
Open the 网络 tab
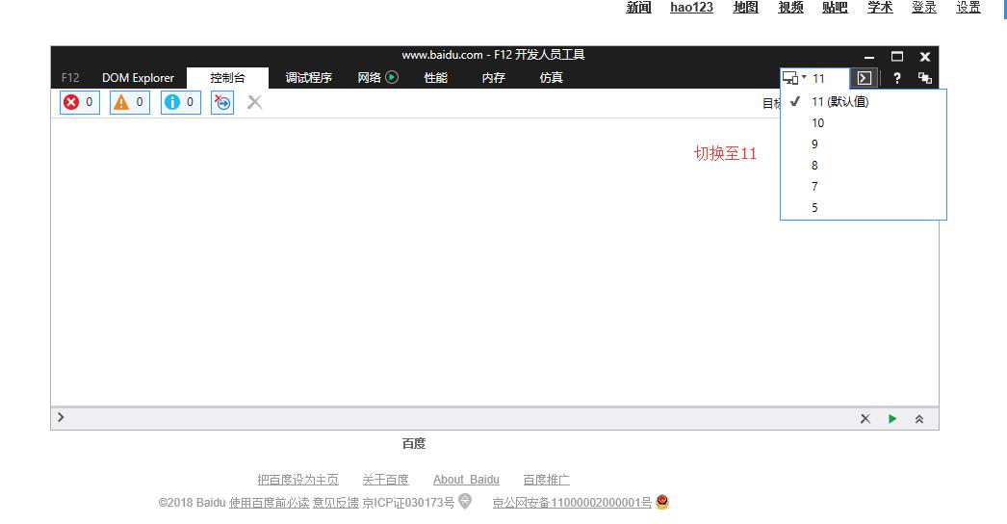370,78
